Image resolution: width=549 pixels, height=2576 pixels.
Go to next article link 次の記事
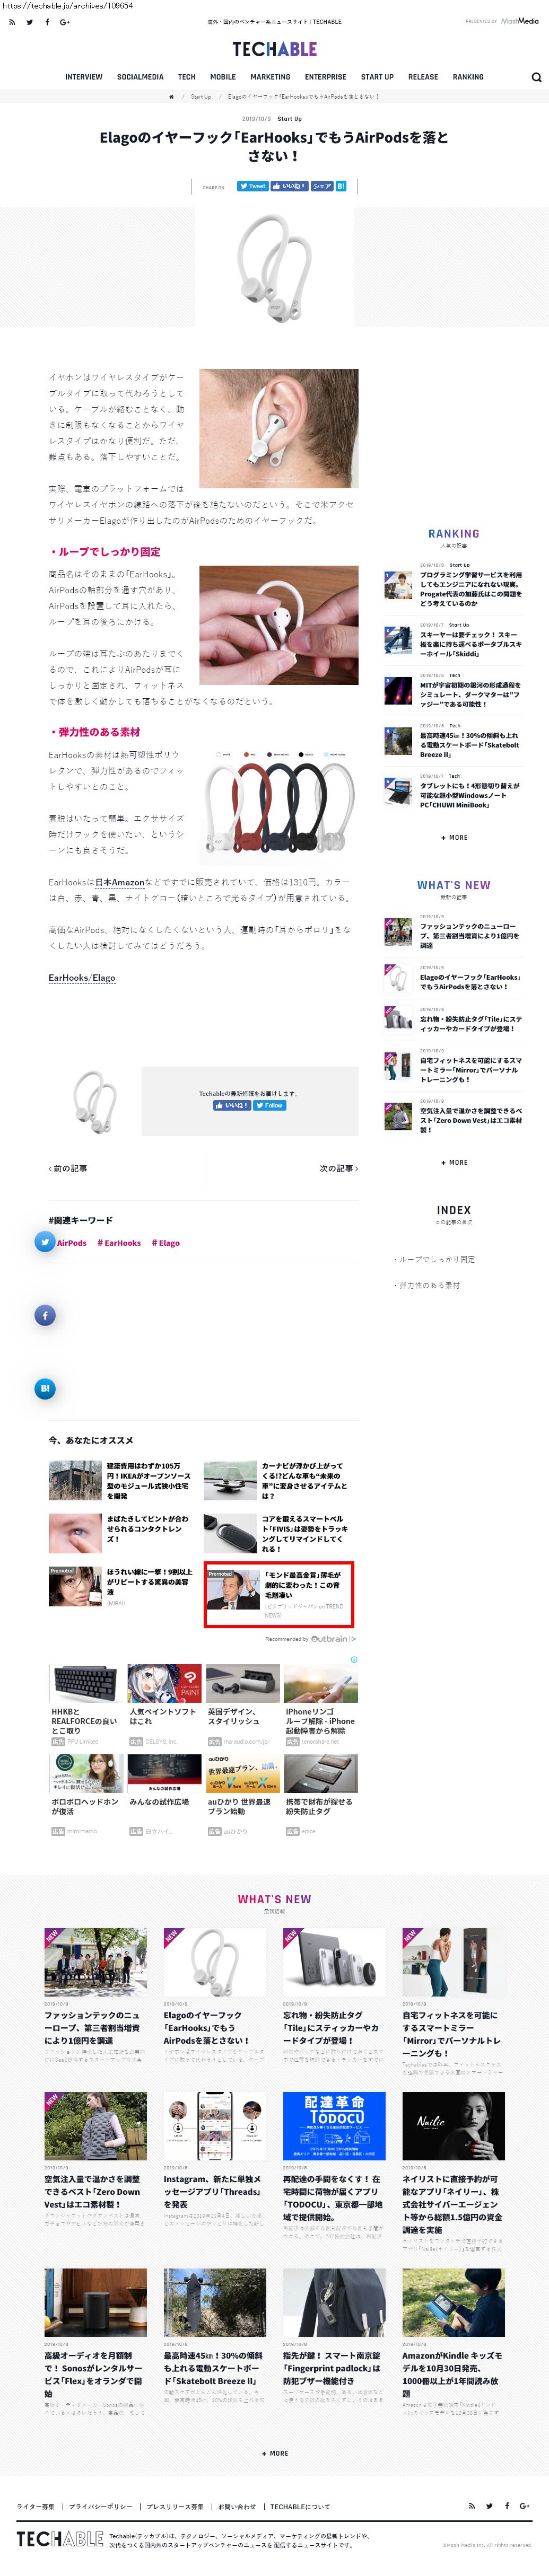point(338,1168)
